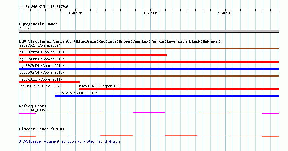Image resolution: width=288 pixels, height=151 pixels.
Task: Select the nsv591811 red loss bar
Action: pyautogui.click(x=49, y=82)
